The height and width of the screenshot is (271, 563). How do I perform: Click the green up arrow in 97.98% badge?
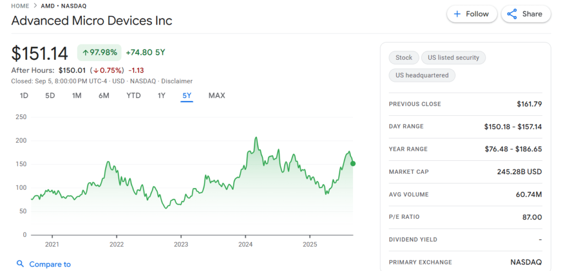click(85, 53)
